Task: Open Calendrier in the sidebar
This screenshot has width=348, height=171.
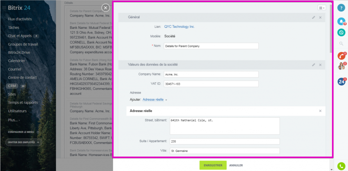Action: [16, 61]
